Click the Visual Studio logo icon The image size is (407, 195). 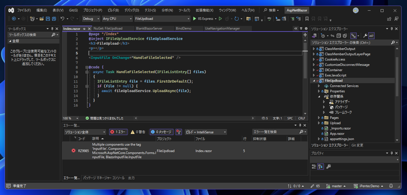click(x=11, y=10)
